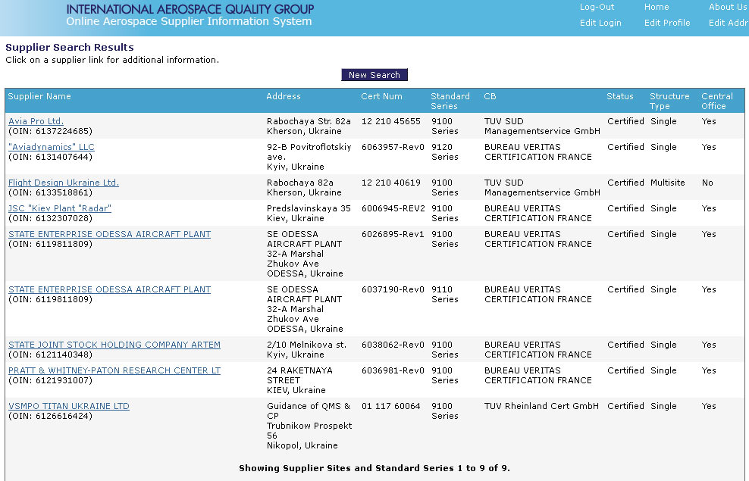Open the Edit Login page
The image size is (749, 481).
pos(600,23)
